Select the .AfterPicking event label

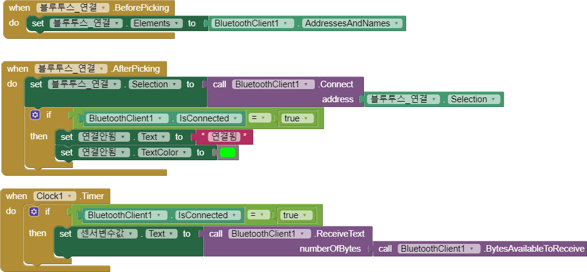(x=135, y=69)
